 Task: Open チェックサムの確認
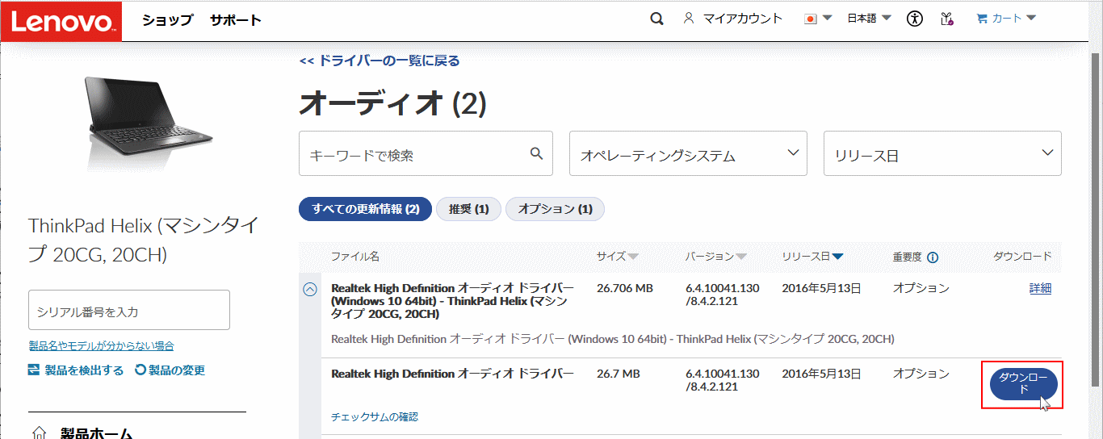[375, 417]
